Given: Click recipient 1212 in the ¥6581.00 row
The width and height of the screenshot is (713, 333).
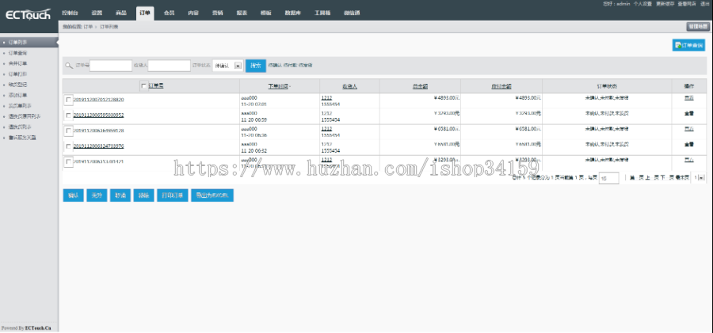Looking at the screenshot, I should 326,129.
